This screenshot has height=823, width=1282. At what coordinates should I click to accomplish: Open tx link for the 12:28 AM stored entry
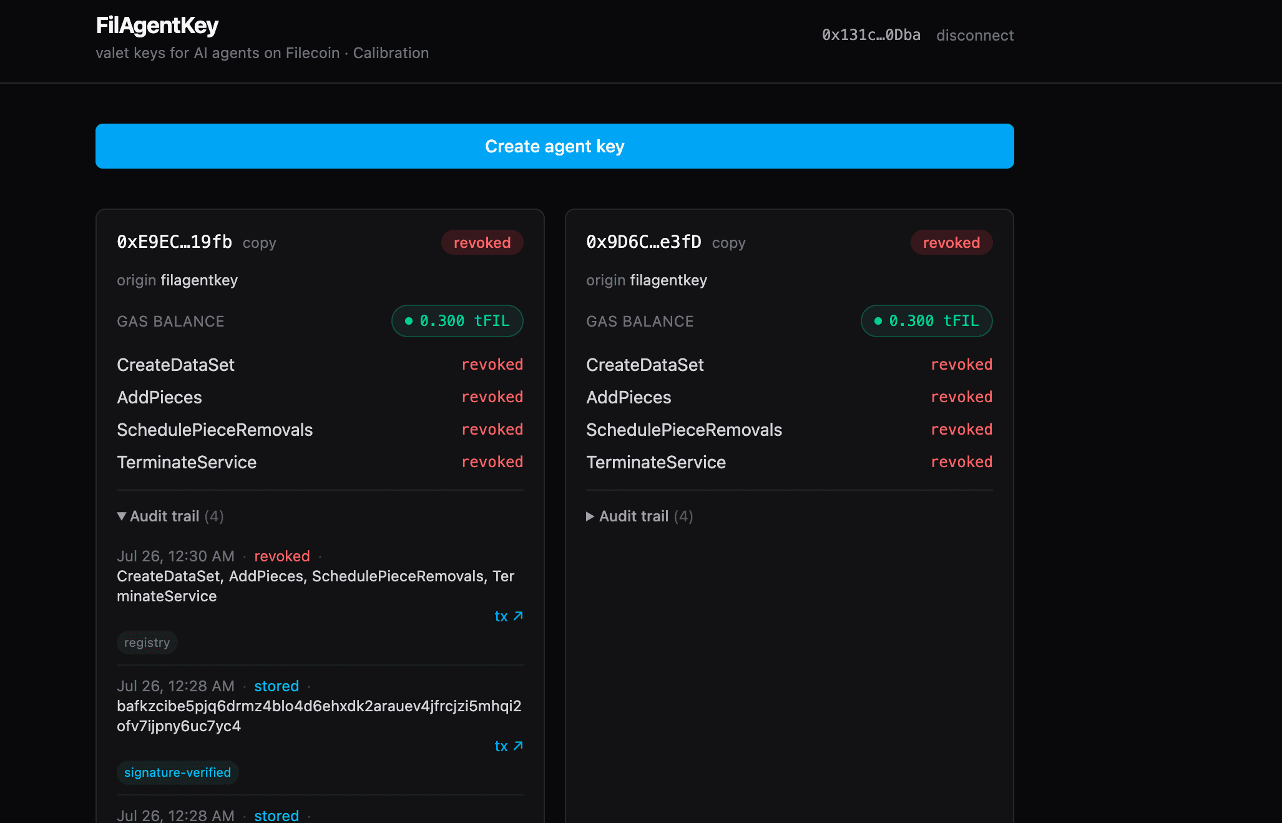(x=509, y=746)
